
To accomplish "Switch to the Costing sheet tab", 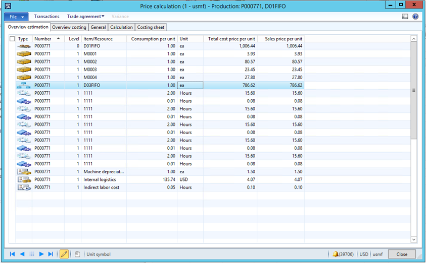I will coord(151,27).
